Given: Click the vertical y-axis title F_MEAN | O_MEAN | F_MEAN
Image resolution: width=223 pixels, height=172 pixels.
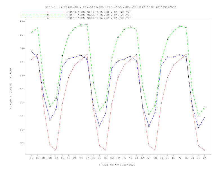Looking at the screenshot, I should [11, 88].
